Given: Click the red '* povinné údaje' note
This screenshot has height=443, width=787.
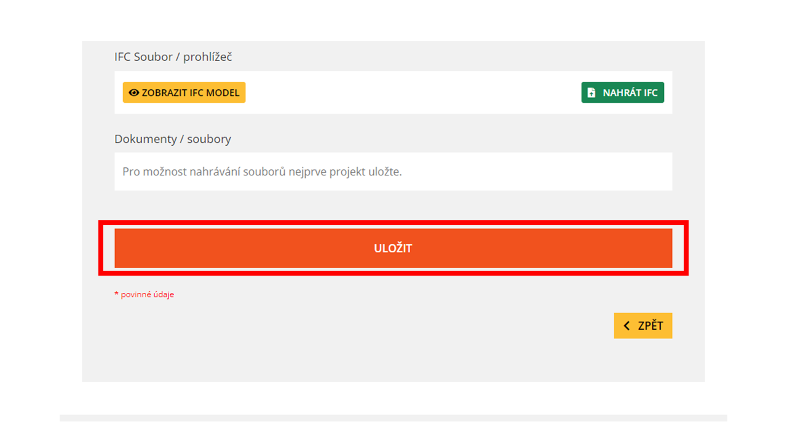Looking at the screenshot, I should 144,295.
